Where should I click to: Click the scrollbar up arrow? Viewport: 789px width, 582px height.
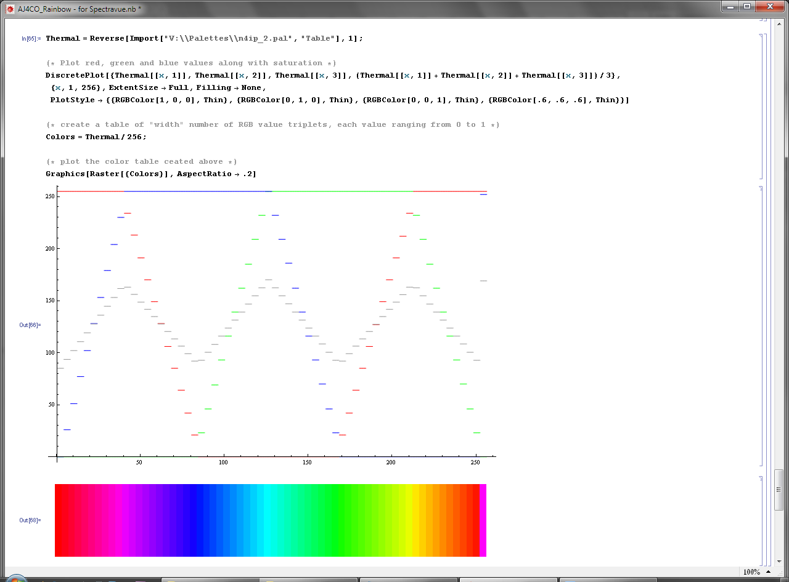(x=779, y=23)
